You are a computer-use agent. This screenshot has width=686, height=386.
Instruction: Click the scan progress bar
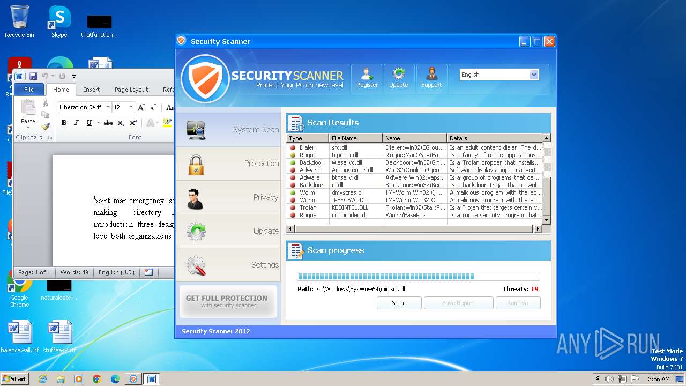tap(418, 277)
